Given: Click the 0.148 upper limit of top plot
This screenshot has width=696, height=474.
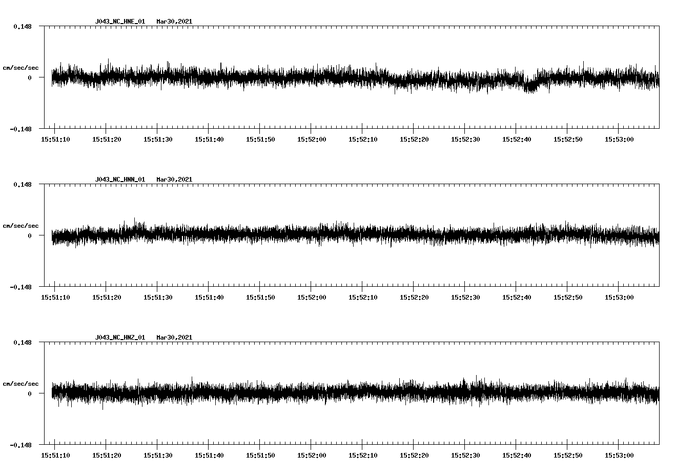Looking at the screenshot, I should tap(23, 26).
